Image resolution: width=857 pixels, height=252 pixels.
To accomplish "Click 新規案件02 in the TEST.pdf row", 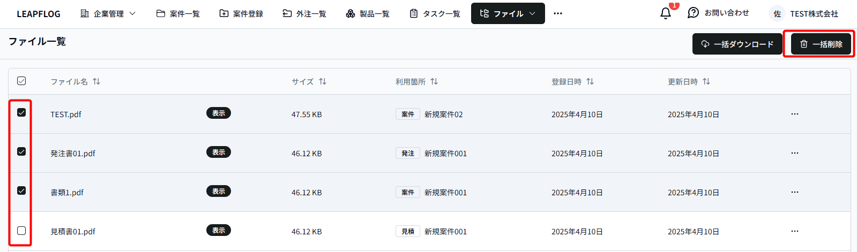I will pos(444,114).
